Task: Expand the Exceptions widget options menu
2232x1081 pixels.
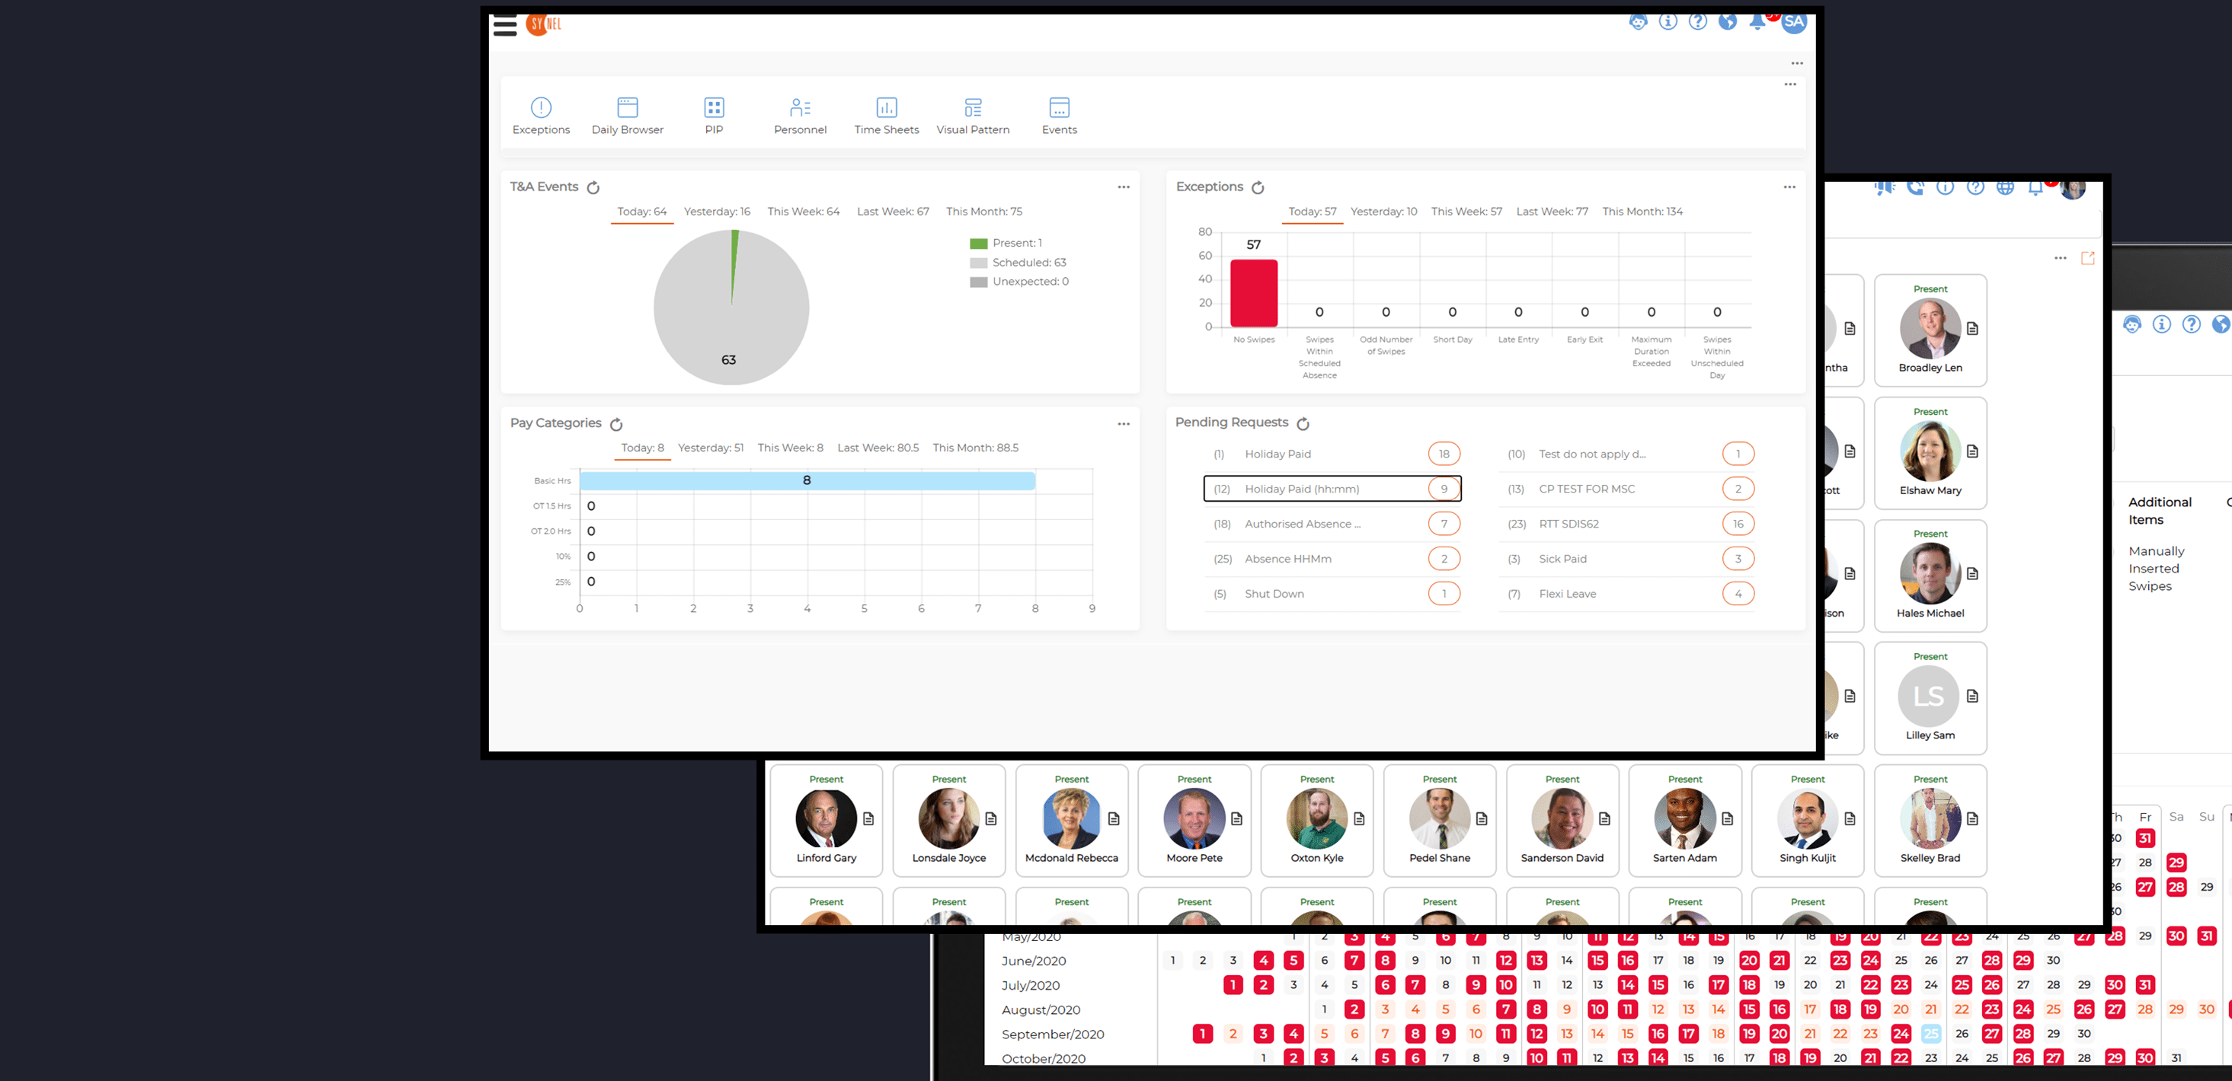Action: (1789, 187)
